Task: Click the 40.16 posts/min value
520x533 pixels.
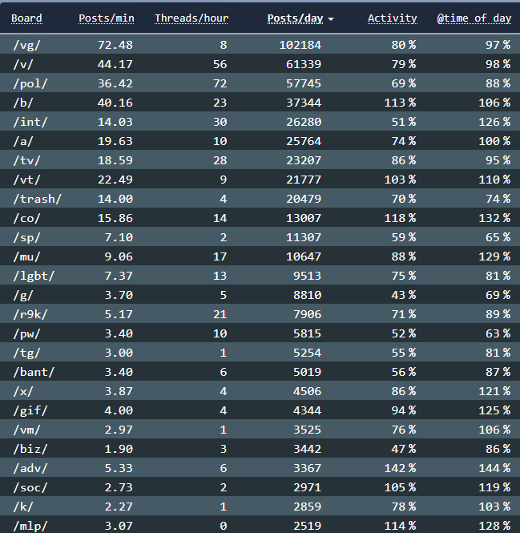Action: coord(115,103)
